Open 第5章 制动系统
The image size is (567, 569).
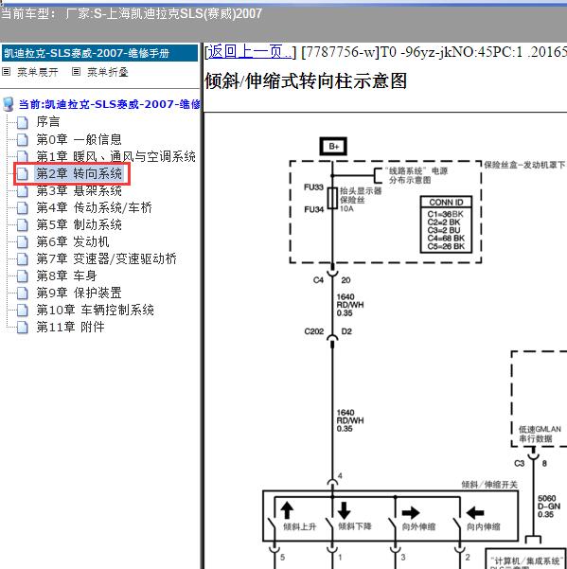point(79,224)
